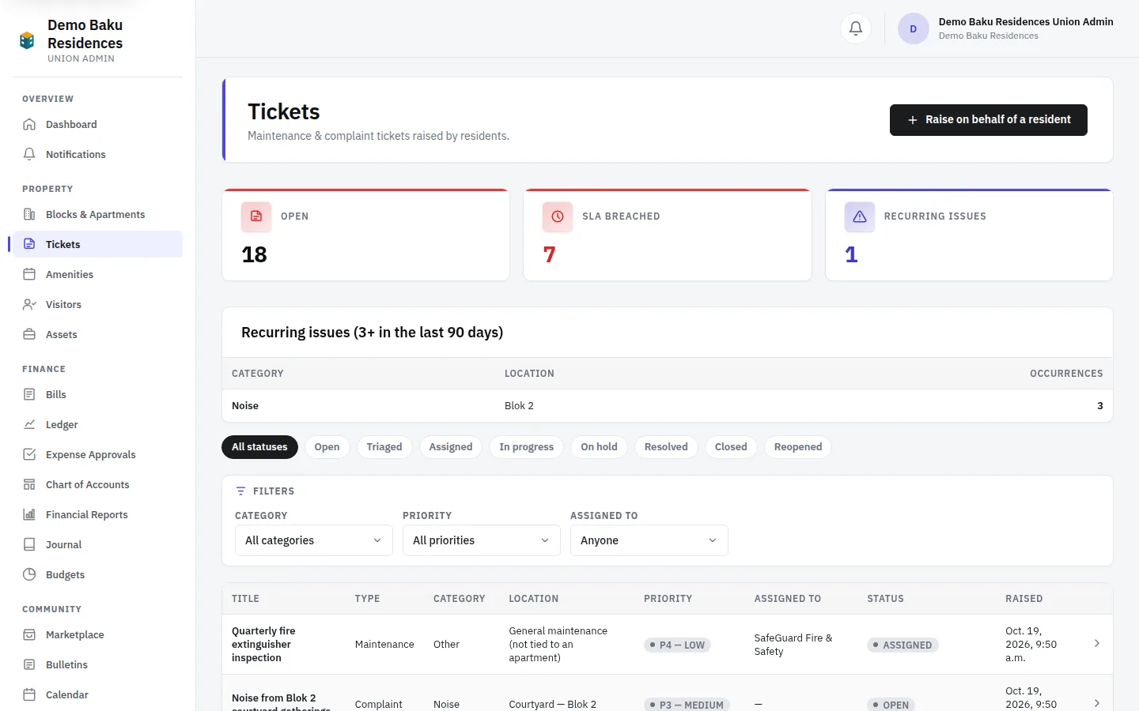Filter tickets by Assigned status
The image size is (1139, 711).
click(451, 447)
